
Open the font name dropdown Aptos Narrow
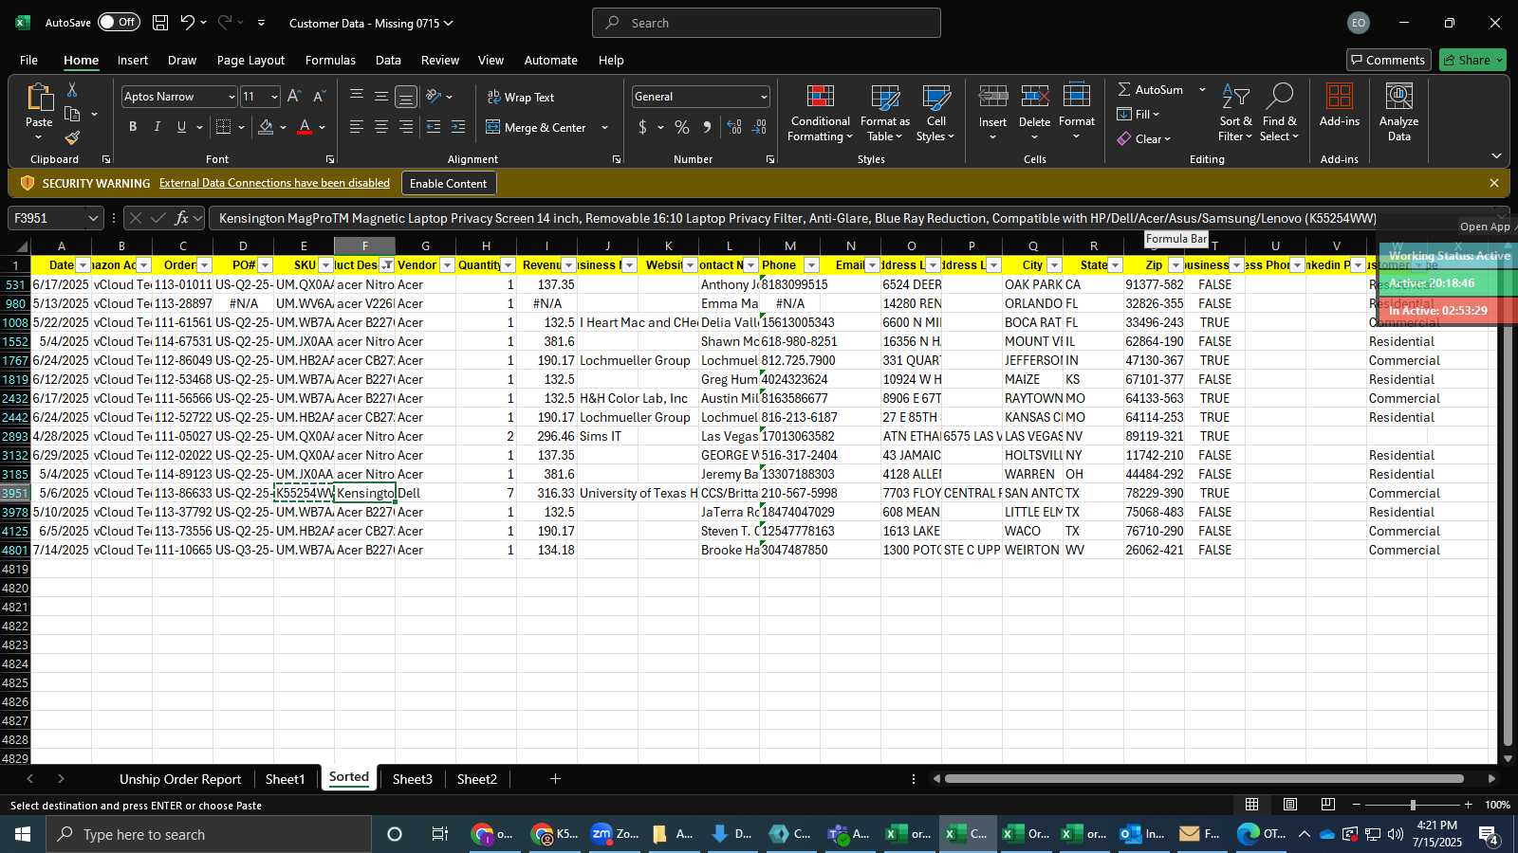click(231, 97)
